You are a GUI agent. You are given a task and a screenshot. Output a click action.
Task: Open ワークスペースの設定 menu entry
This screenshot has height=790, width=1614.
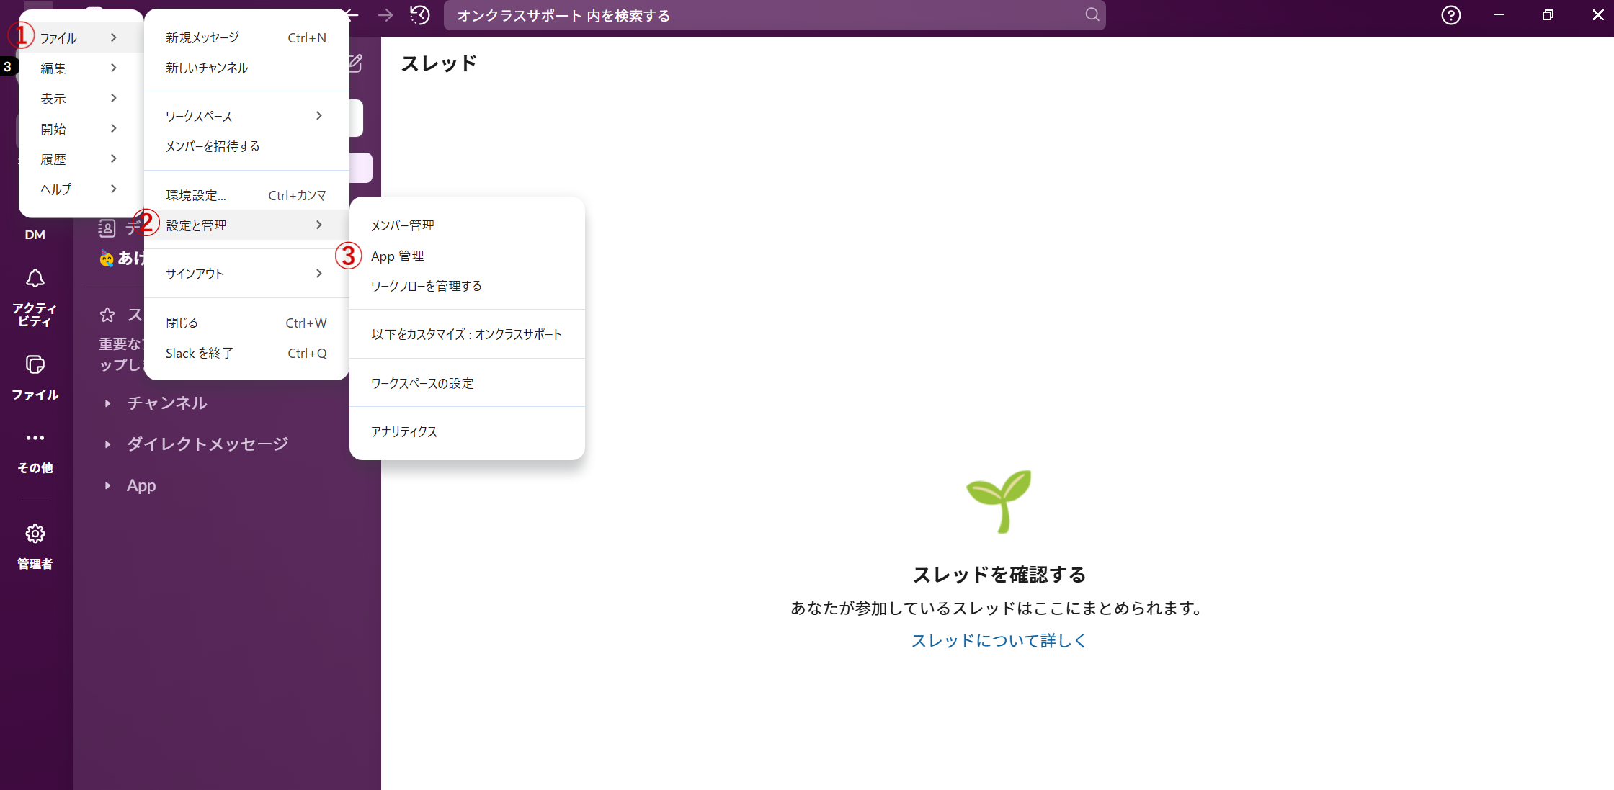click(422, 383)
